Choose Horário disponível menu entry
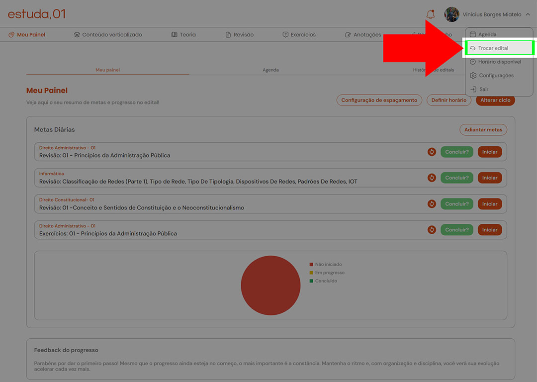This screenshot has height=382, width=537. click(x=499, y=62)
